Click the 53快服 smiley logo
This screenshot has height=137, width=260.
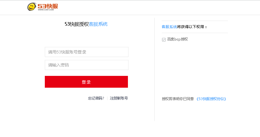43,7
